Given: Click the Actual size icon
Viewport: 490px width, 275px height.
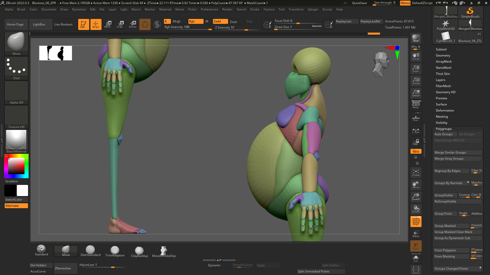Looking at the screenshot, I should coord(416,81).
